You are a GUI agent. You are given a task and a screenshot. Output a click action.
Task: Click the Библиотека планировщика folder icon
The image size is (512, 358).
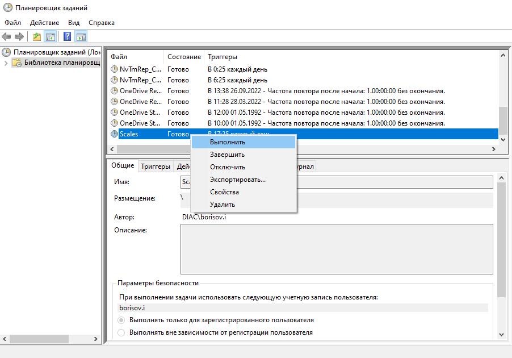18,63
